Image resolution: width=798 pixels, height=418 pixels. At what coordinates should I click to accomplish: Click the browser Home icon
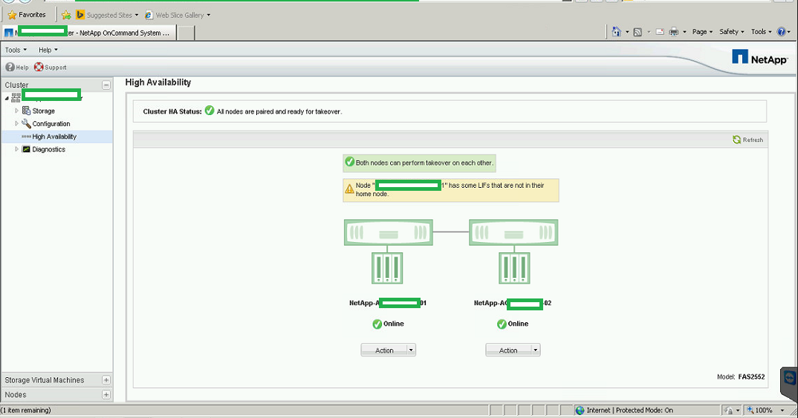(x=616, y=31)
